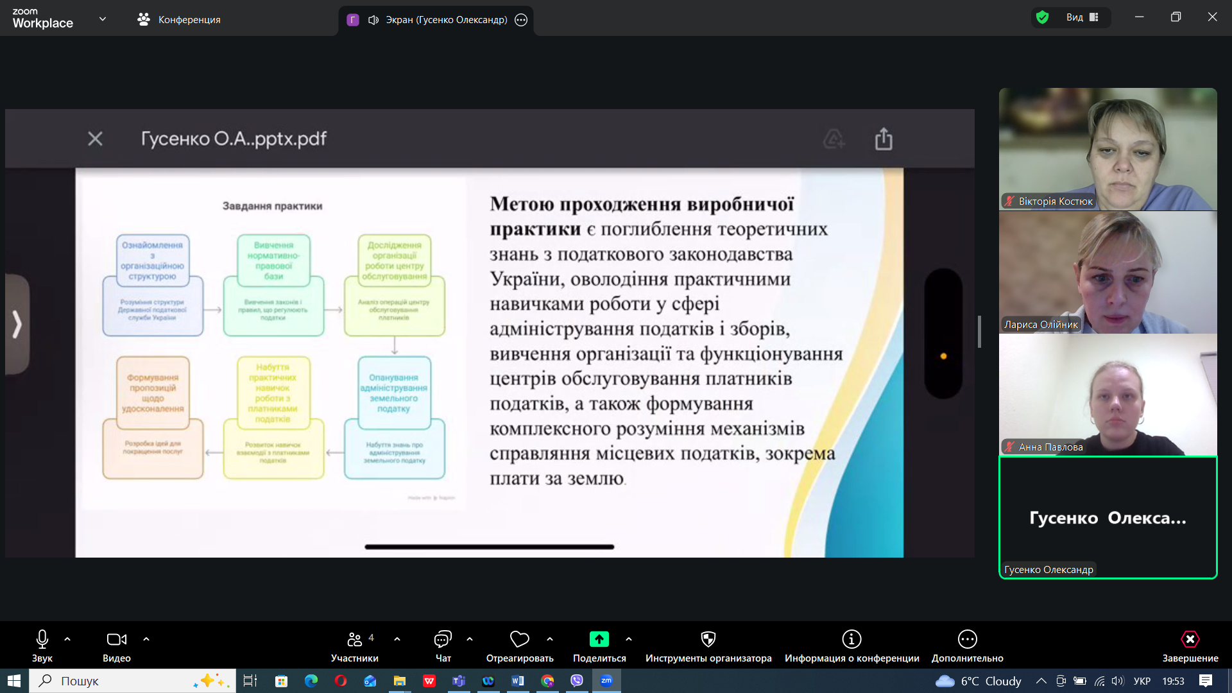Open Viber from the Windows taskbar
The width and height of the screenshot is (1232, 693).
577,681
